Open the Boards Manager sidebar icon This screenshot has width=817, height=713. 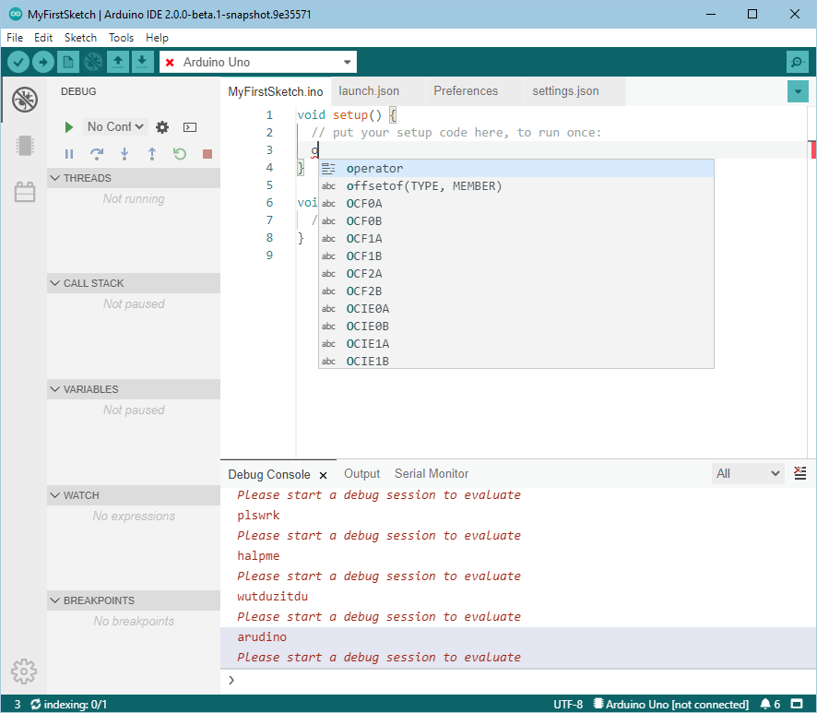(25, 146)
